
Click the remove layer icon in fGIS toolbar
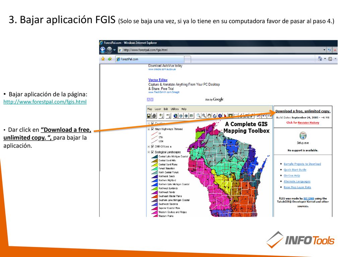[168, 115]
